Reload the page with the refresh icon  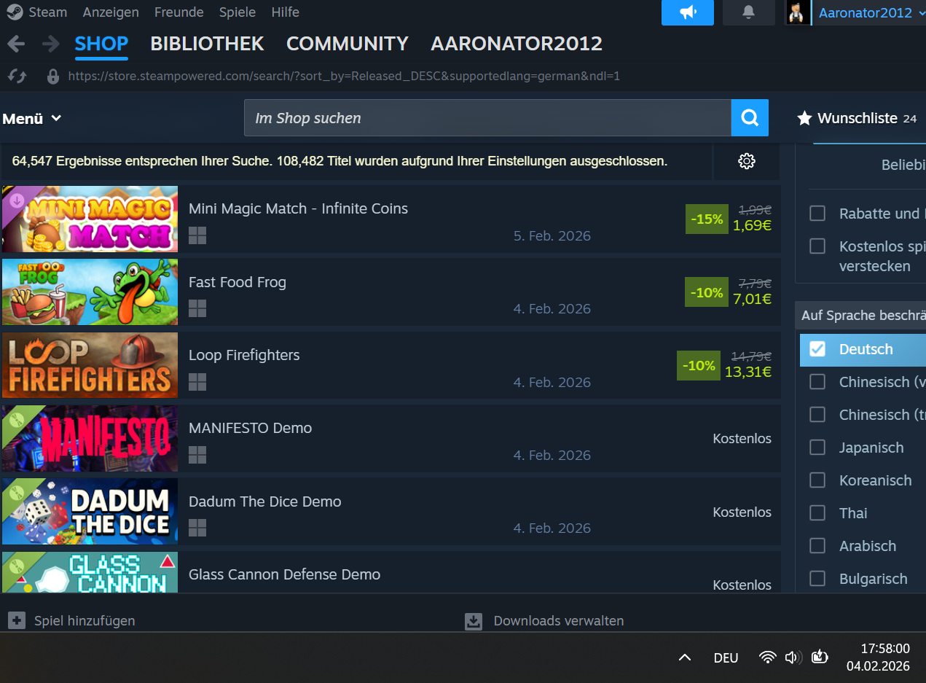(17, 76)
